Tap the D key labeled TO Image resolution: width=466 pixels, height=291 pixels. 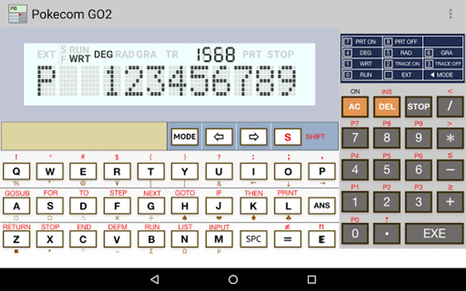(x=83, y=206)
